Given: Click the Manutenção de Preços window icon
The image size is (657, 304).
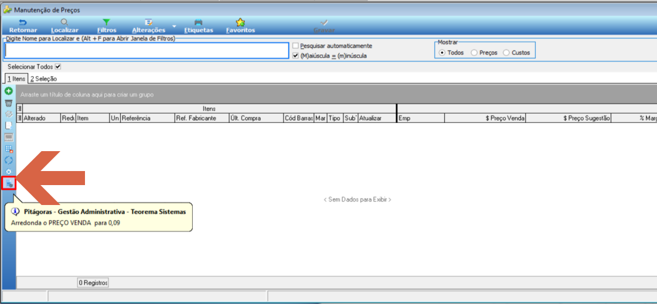Looking at the screenshot, I should (x=6, y=9).
